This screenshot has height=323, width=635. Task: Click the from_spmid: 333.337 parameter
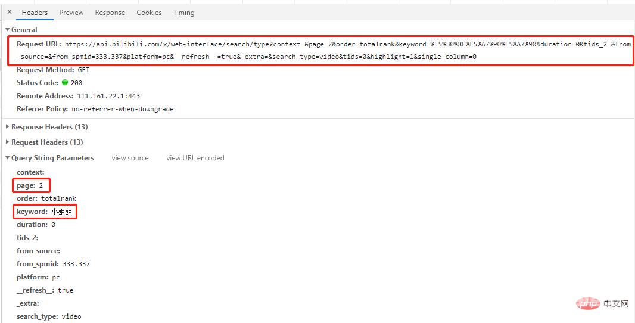point(53,264)
